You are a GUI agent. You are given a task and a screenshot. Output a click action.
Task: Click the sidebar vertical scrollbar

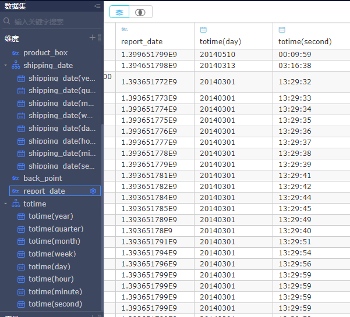pos(102,218)
